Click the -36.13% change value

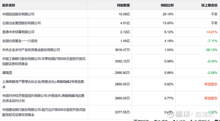tap(211, 50)
